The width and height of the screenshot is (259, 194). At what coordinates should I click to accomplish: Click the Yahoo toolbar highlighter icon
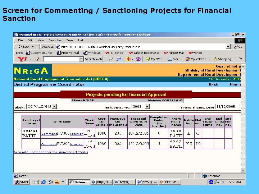point(111,59)
